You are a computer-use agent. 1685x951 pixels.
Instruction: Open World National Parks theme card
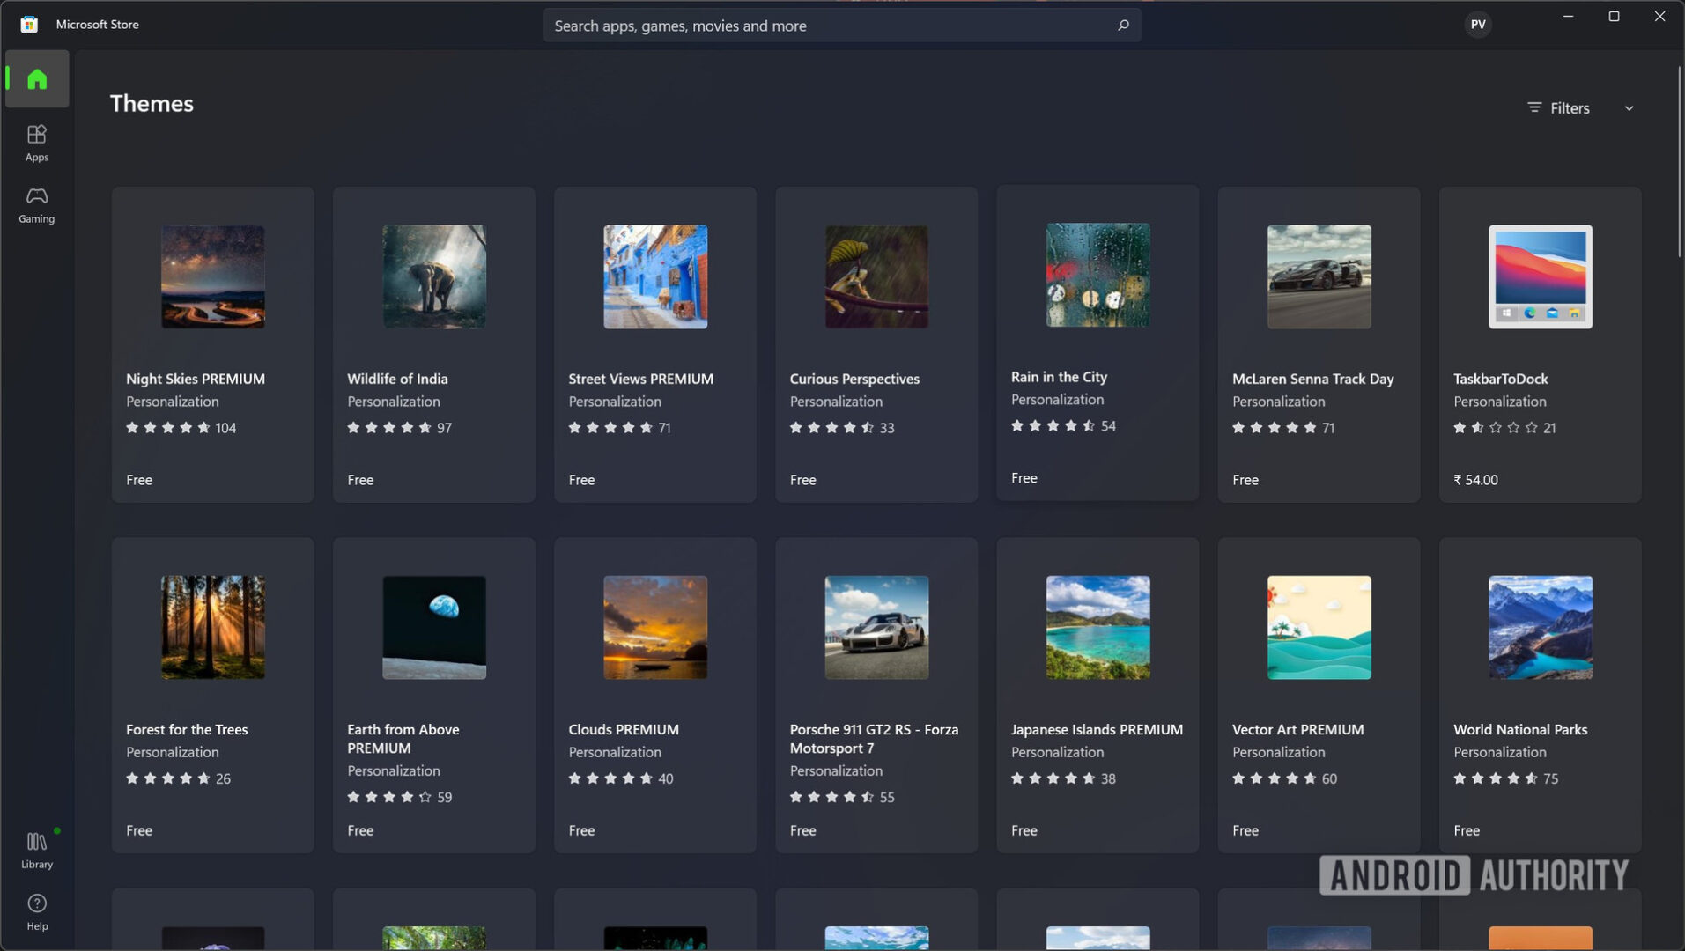click(1539, 695)
